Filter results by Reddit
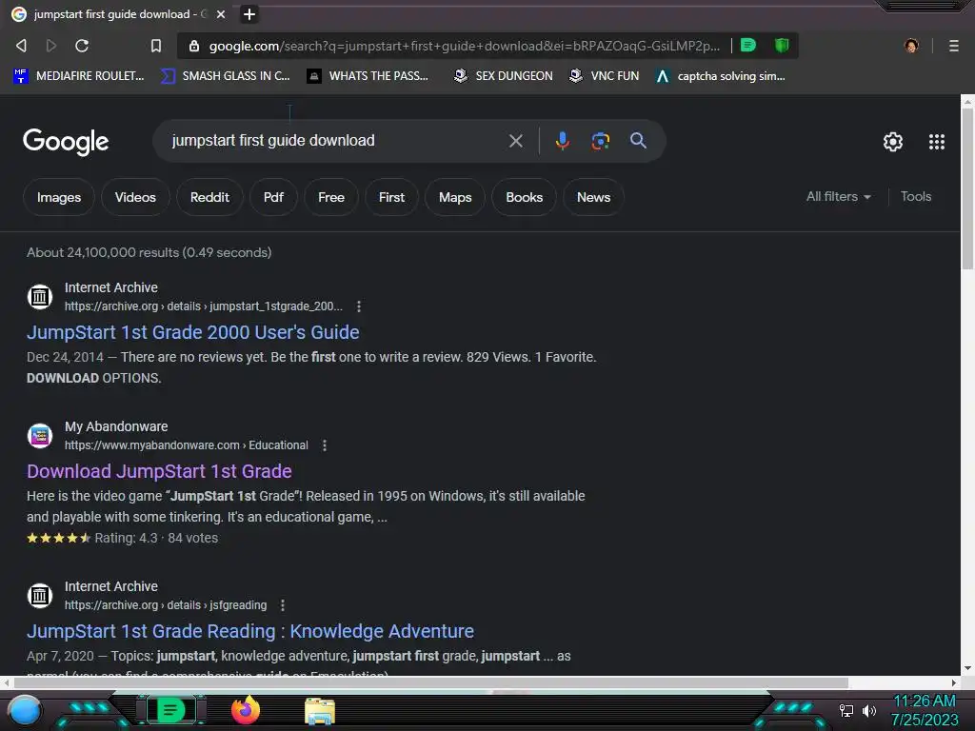This screenshot has height=731, width=975. [x=209, y=197]
